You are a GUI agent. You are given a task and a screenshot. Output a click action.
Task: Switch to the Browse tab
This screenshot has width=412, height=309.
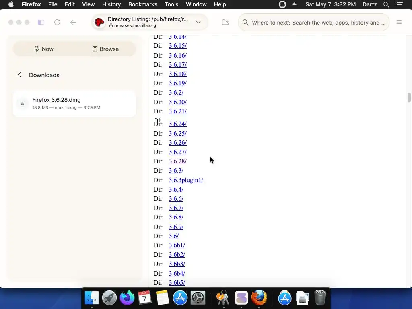click(x=105, y=49)
